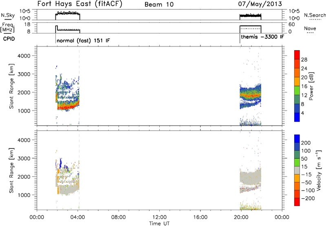Click the '4' value on the power colorbar
326x226 pixels.
click(302, 113)
